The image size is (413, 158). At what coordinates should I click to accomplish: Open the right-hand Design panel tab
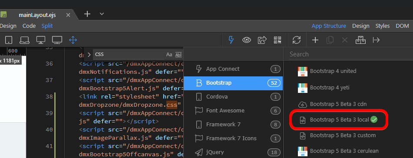[x=361, y=26]
